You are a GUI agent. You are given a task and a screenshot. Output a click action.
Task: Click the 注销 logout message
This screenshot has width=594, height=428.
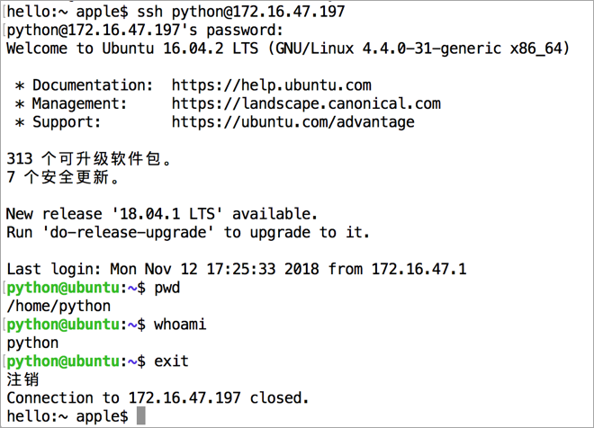pos(22,379)
